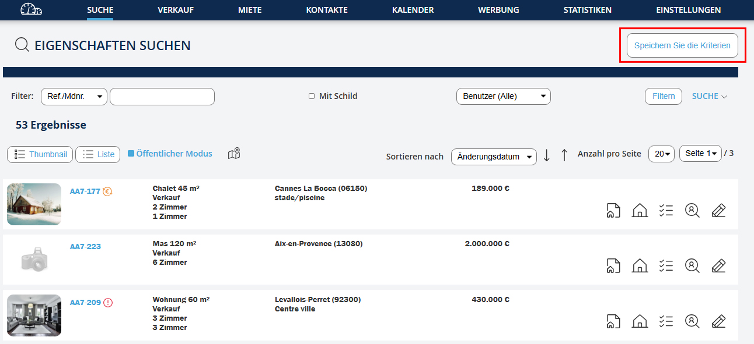
Task: Open the KONTAKTE menu
Action: point(327,10)
